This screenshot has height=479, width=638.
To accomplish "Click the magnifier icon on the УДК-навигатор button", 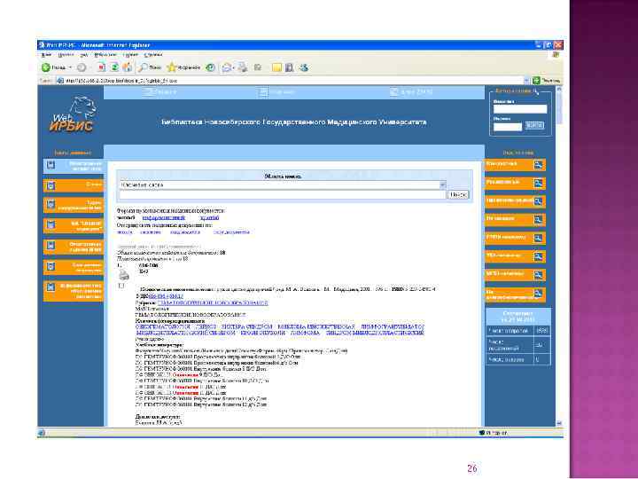I will pos(538,256).
